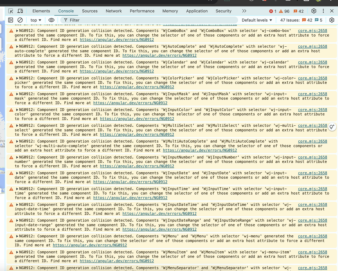Viewport: 338px width, 271px height.
Task: Open the core.mjs:2658 source link
Action: tap(312, 30)
